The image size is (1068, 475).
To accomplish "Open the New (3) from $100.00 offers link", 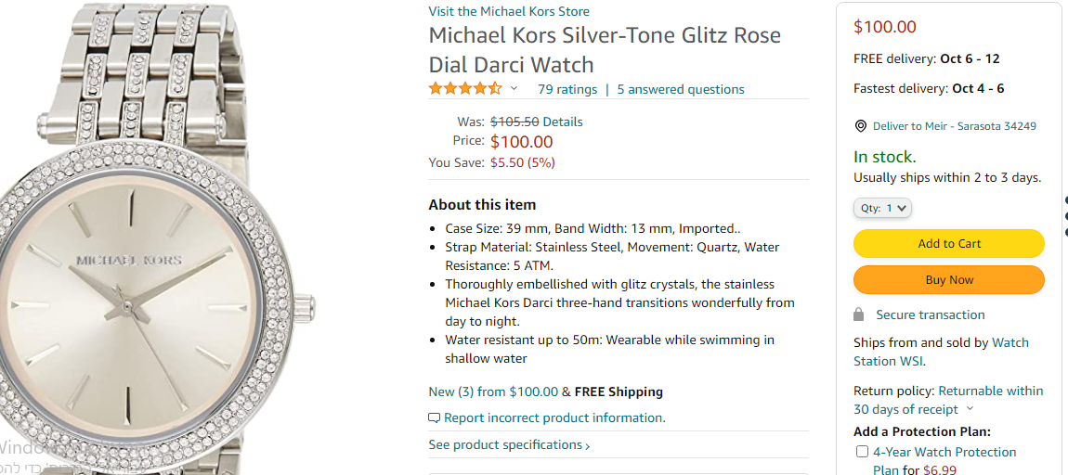I will [x=493, y=392].
